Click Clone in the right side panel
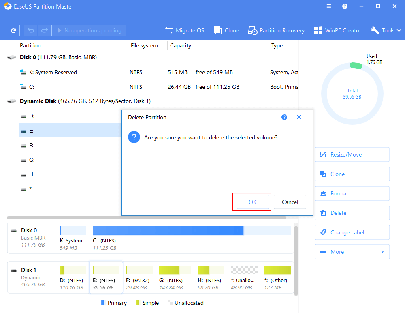The image size is (405, 313). pos(352,174)
